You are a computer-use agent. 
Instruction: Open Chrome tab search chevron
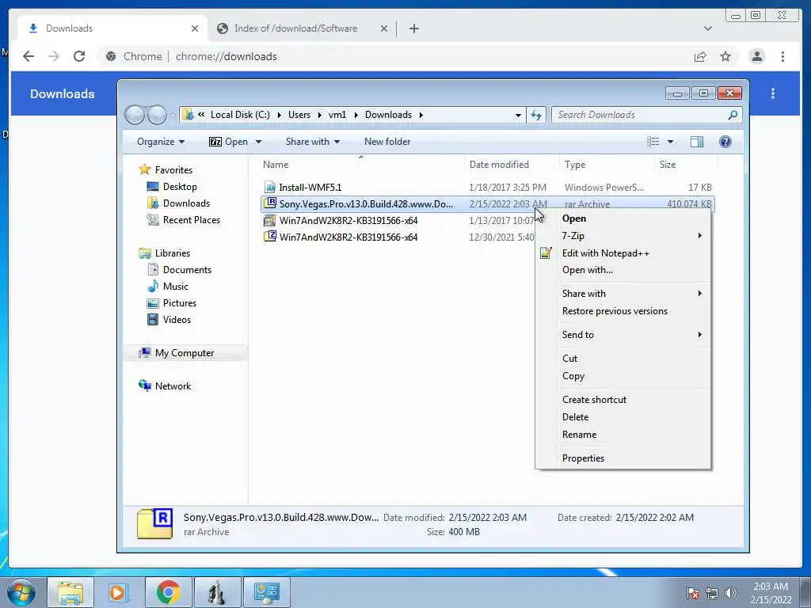pyautogui.click(x=707, y=28)
